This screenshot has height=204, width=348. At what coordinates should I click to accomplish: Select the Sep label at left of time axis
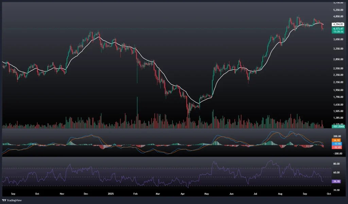pos(13,194)
